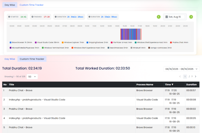Click the row 1 Prabhu Chat - Brave title
The width and height of the screenshot is (202, 133).
point(21,90)
